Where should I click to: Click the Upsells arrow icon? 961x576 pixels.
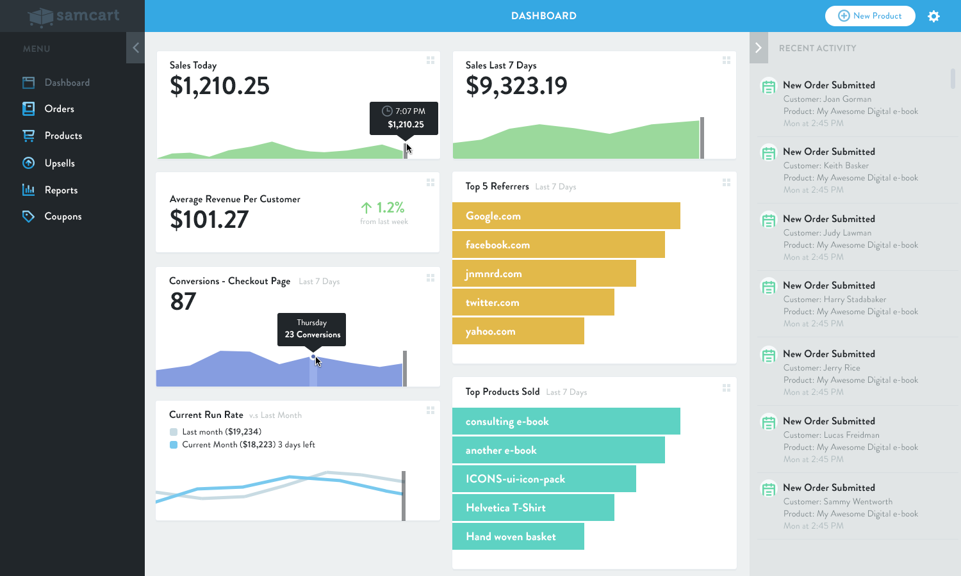click(x=28, y=163)
